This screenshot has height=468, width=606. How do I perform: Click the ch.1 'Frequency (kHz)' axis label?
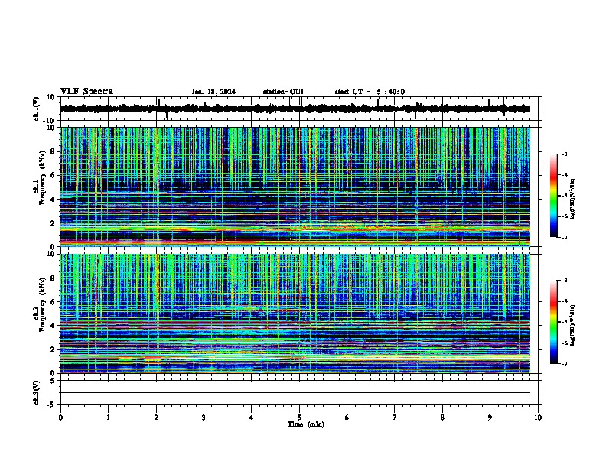pyautogui.click(x=41, y=177)
